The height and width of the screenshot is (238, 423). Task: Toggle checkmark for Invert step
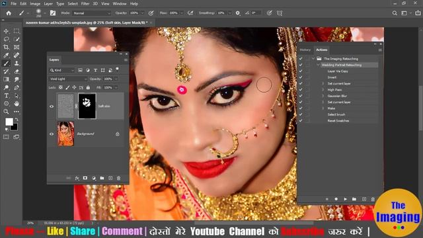pos(301,77)
